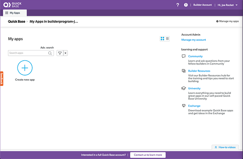Viewport: 243px width, 159px height.
Task: Click the Community speech bubble icon
Action: tap(183, 56)
